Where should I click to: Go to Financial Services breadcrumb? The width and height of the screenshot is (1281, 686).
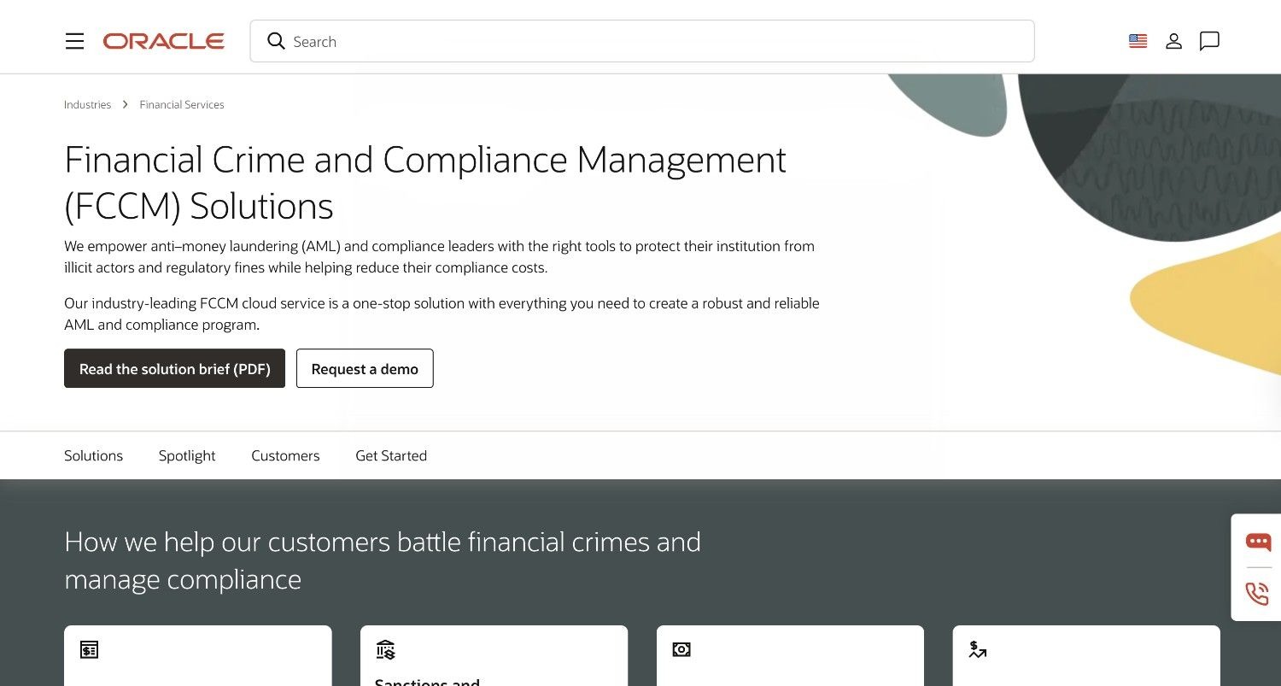tap(182, 104)
